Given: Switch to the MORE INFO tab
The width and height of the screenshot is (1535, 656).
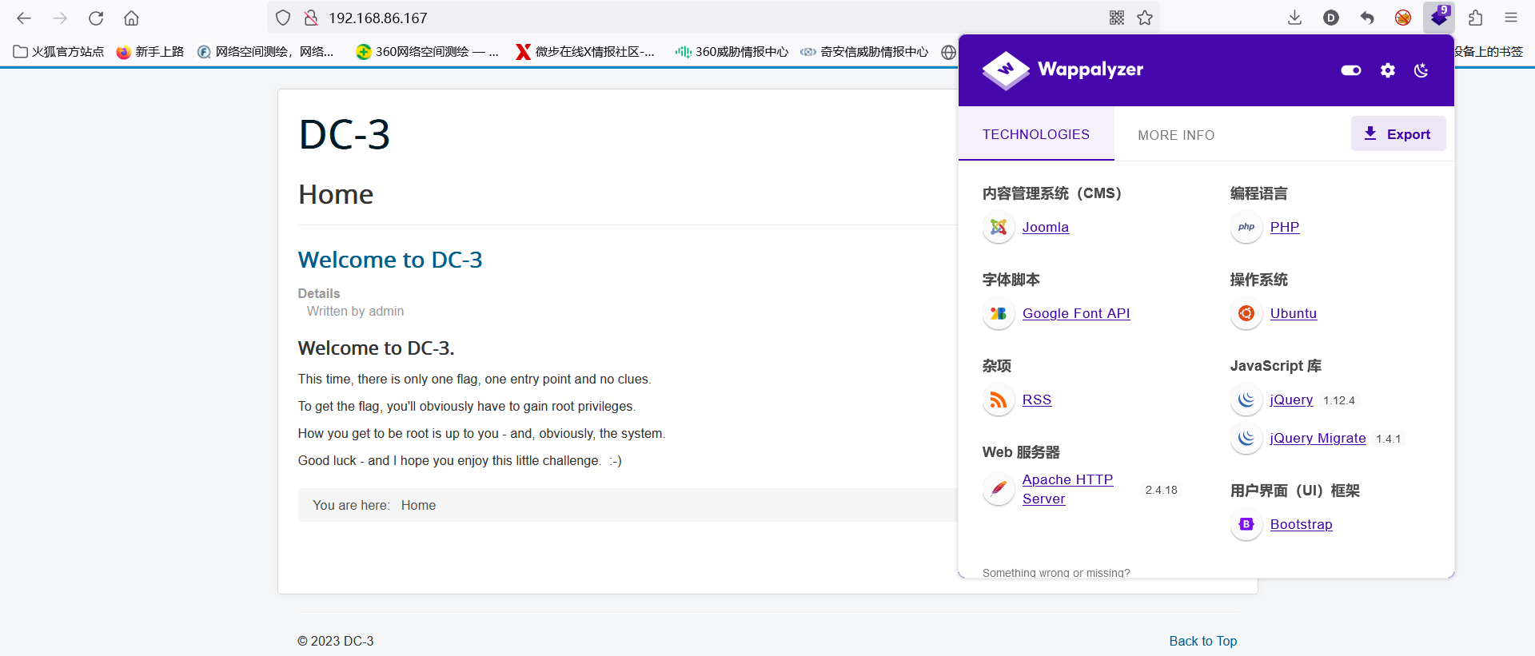Looking at the screenshot, I should pos(1176,135).
